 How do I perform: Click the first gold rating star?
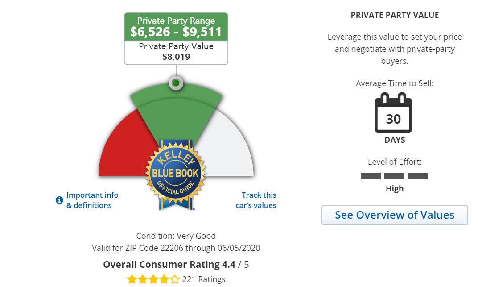click(x=132, y=280)
